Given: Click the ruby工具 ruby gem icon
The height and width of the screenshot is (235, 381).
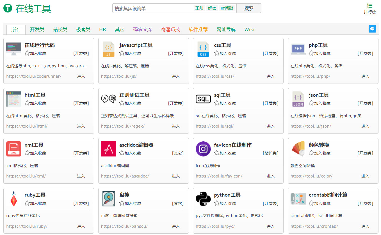Looking at the screenshot, I should [x=14, y=199].
